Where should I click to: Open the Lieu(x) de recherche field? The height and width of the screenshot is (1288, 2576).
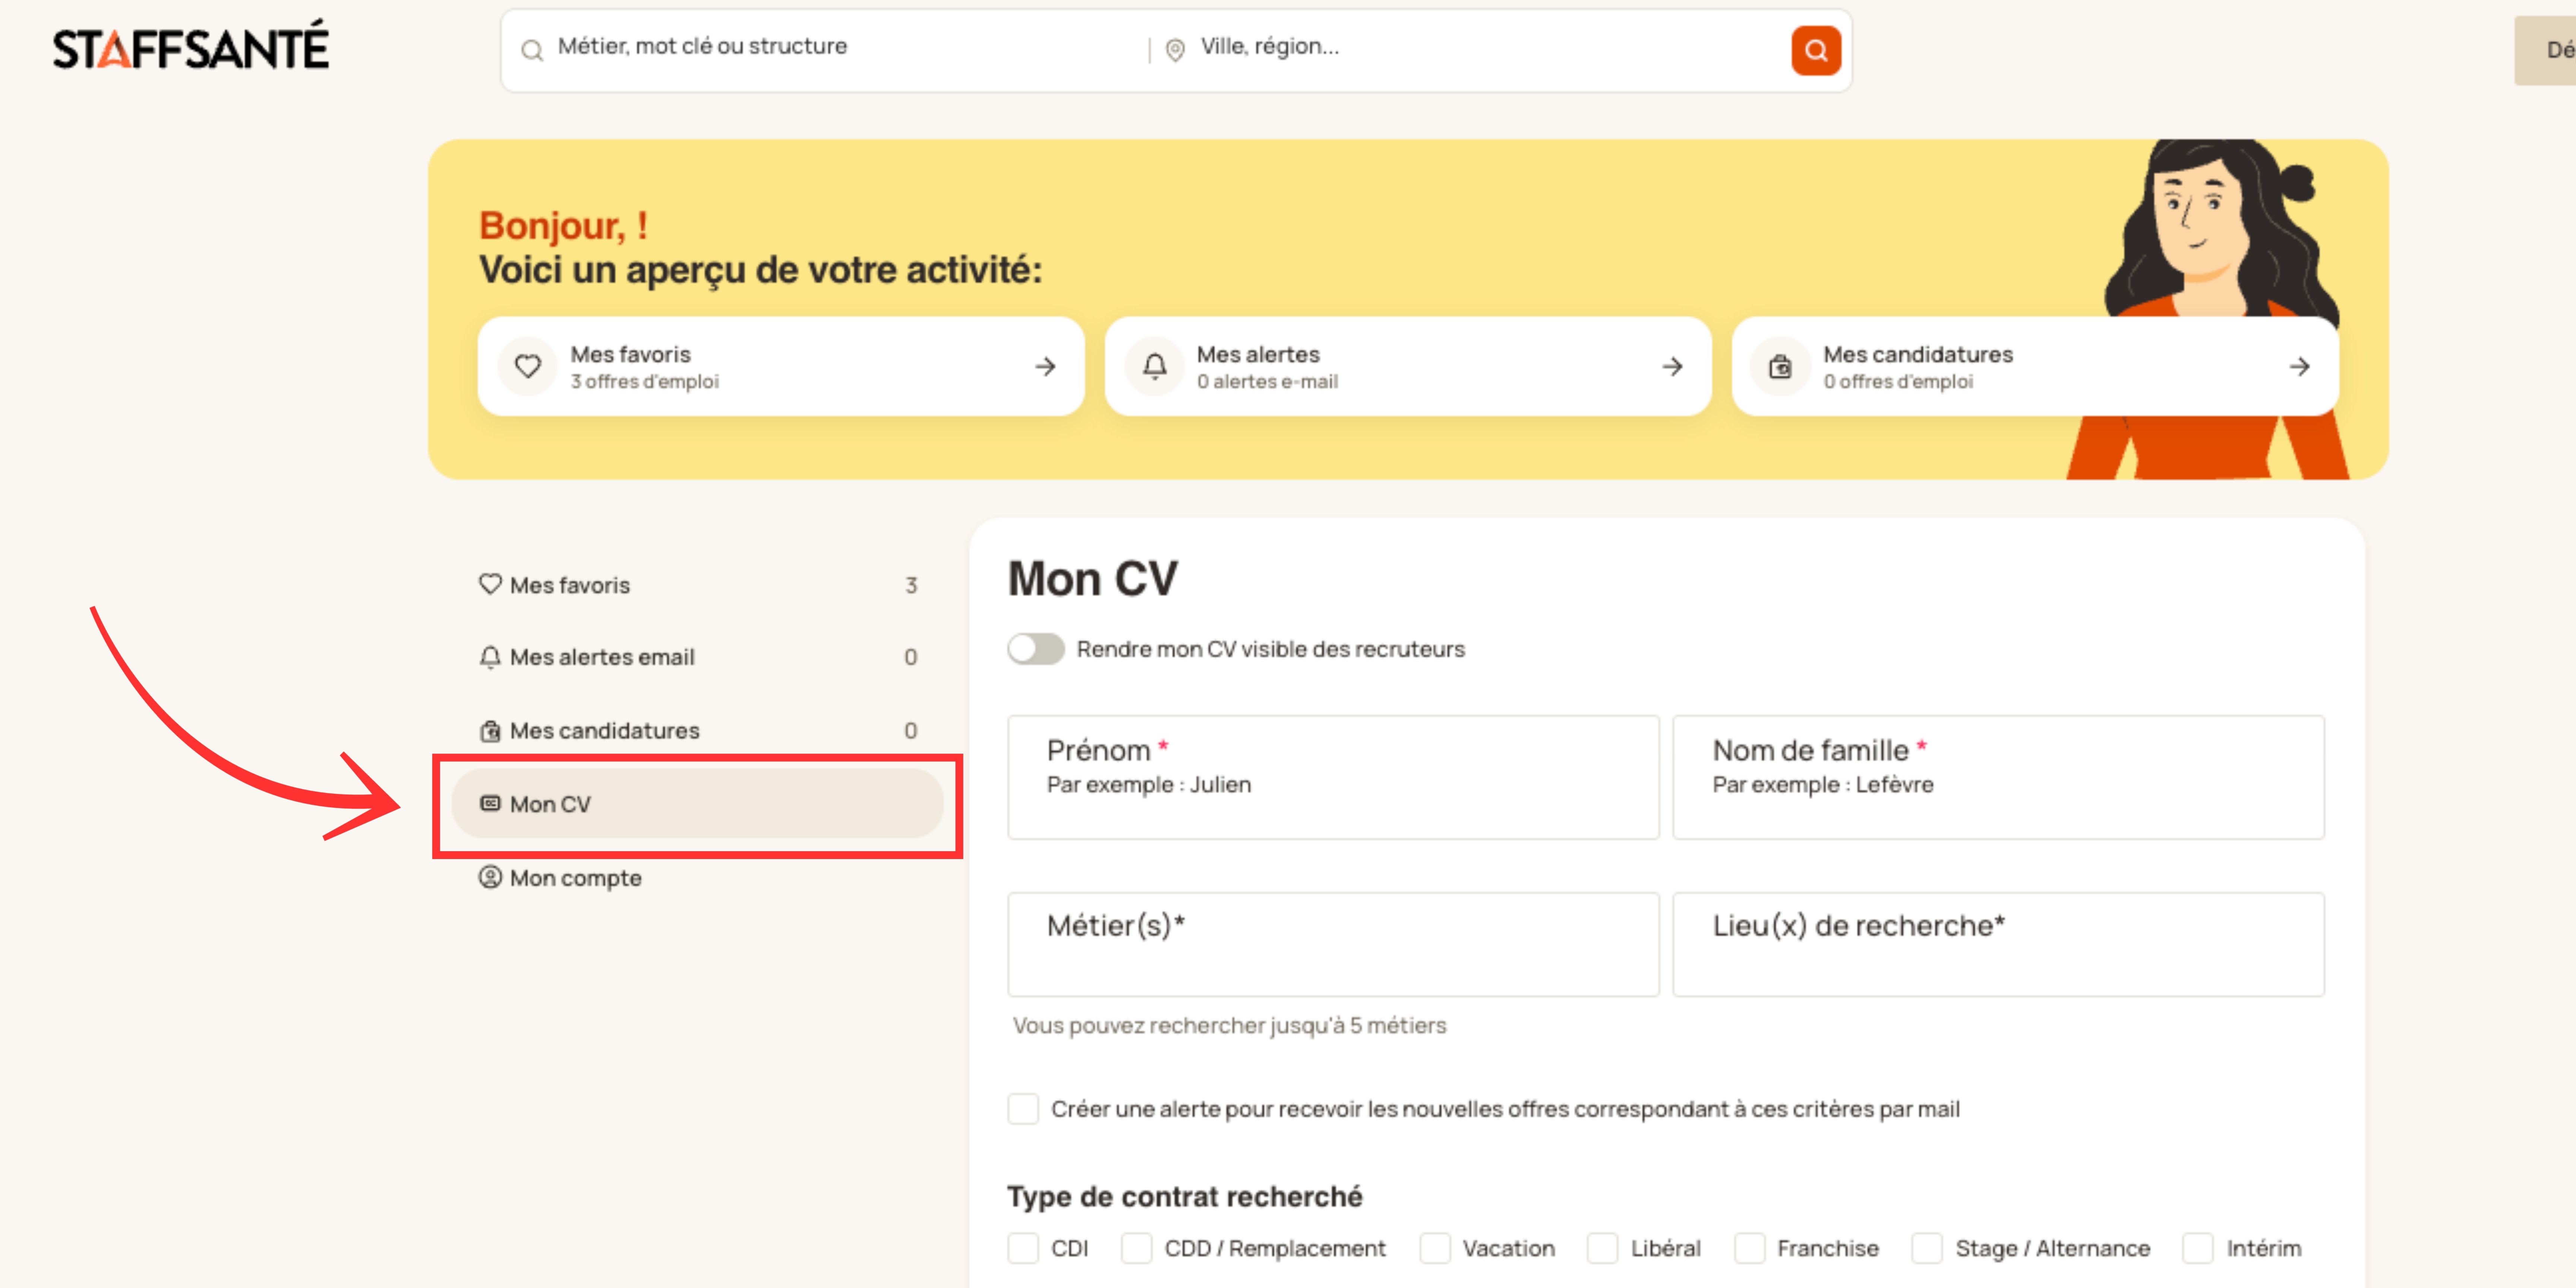(1998, 944)
